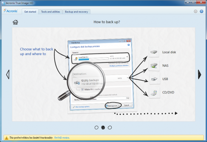Click the CD/DVD icon
The image size is (207, 142).
pyautogui.click(x=155, y=93)
